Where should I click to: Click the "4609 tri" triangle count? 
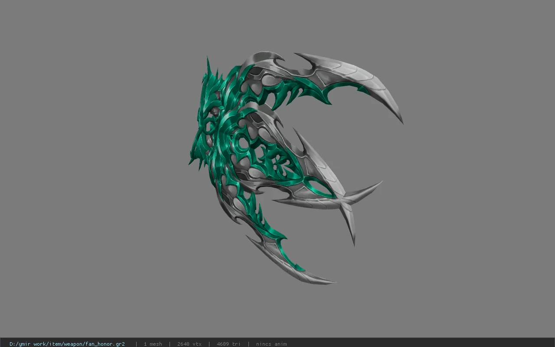point(229,344)
